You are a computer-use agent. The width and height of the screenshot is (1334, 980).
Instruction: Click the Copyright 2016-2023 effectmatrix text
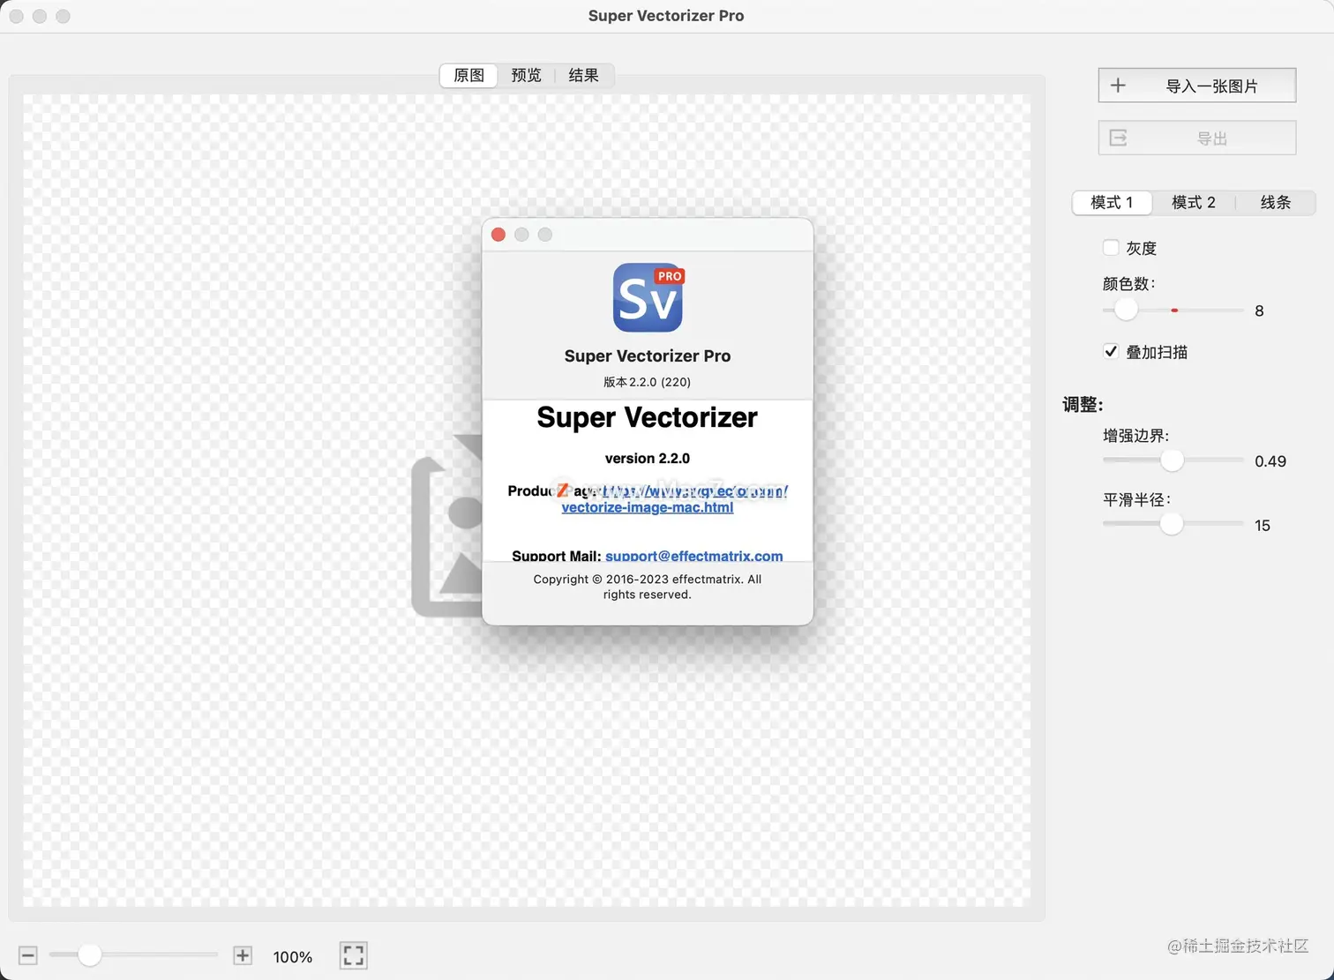[648, 587]
